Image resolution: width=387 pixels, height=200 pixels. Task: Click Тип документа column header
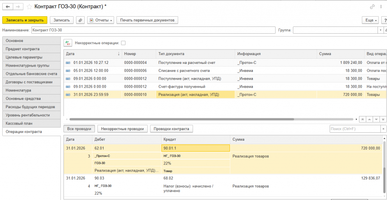pyautogui.click(x=195, y=54)
